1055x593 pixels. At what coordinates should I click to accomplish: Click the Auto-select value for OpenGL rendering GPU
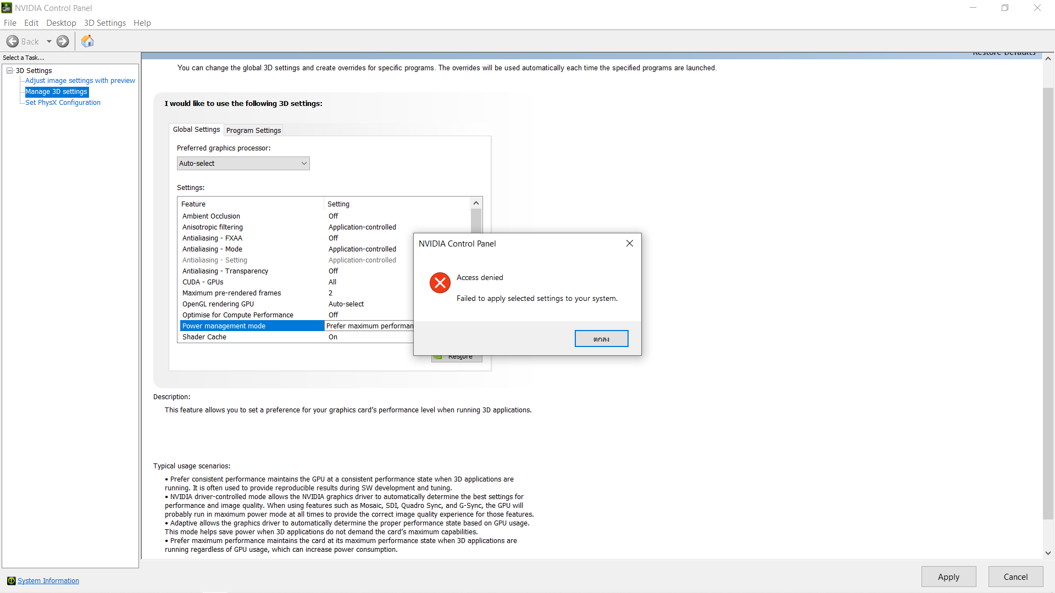346,304
